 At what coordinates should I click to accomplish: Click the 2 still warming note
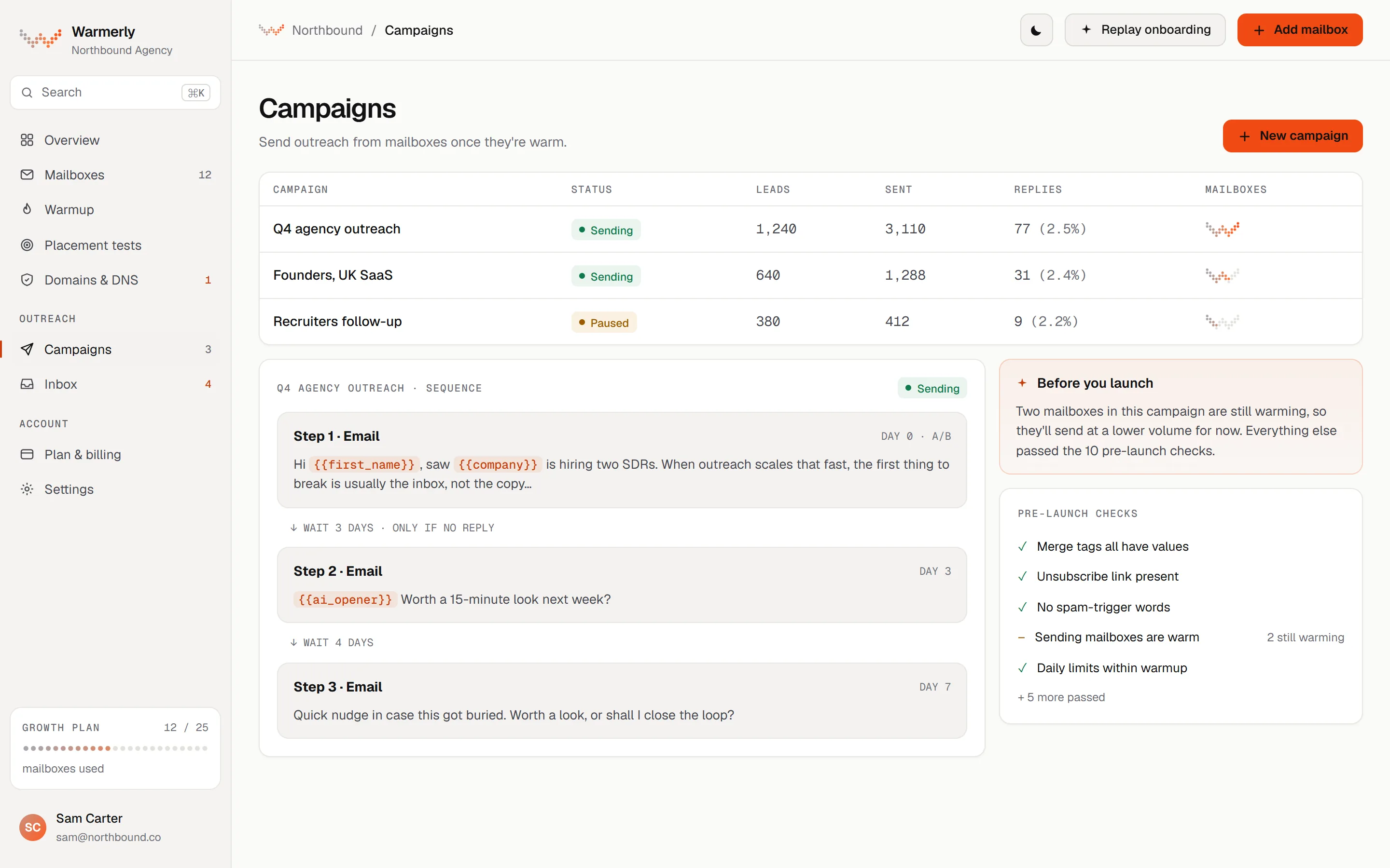point(1305,637)
